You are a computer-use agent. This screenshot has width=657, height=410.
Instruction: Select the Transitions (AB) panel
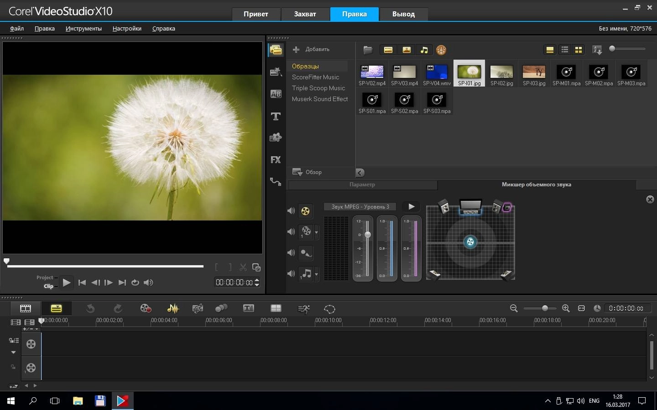coord(276,94)
